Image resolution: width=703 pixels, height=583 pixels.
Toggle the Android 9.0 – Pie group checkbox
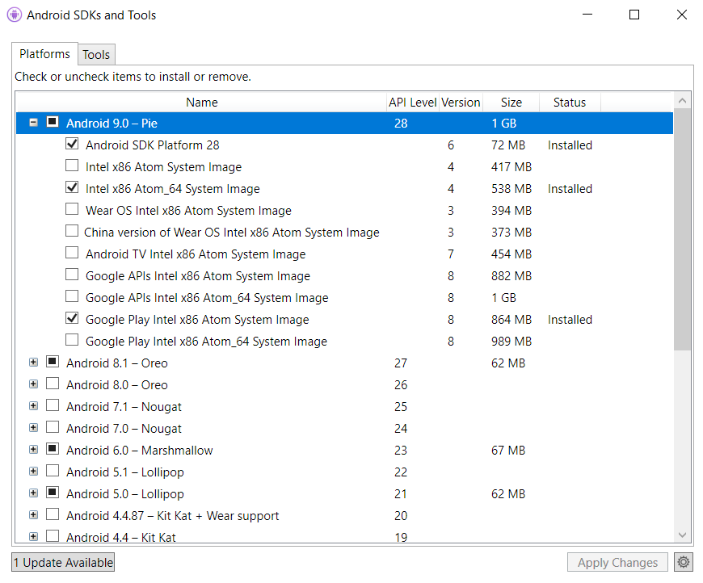click(x=53, y=122)
